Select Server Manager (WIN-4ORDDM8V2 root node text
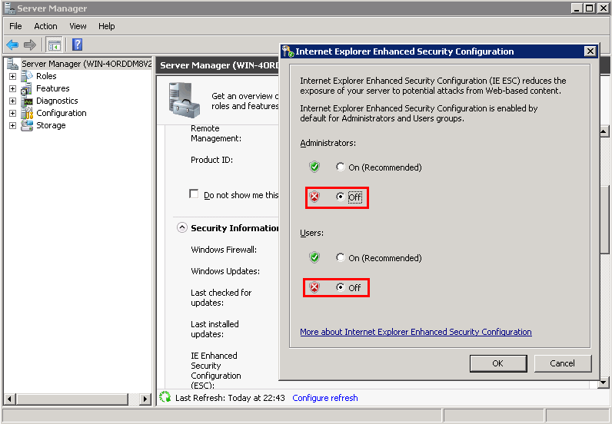This screenshot has width=612, height=424. 86,64
